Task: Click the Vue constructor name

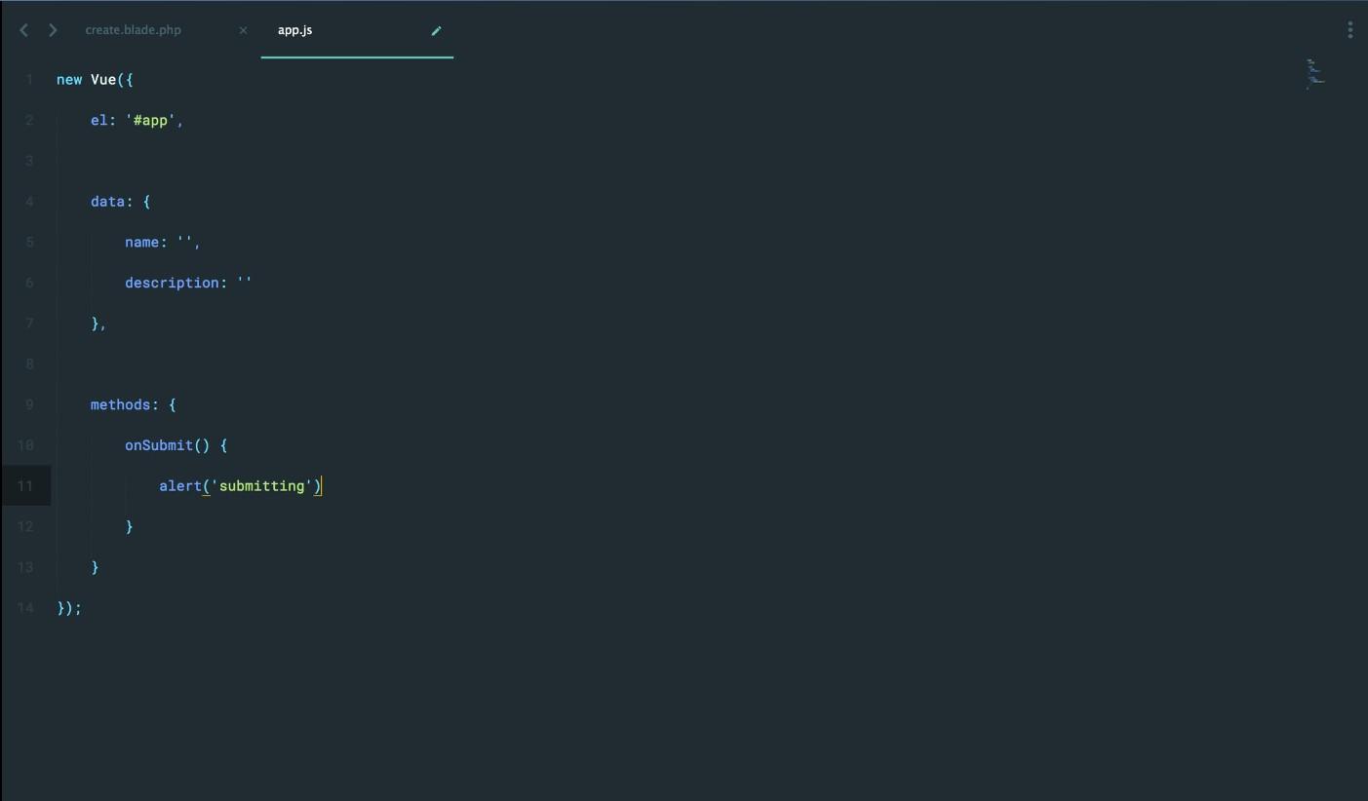Action: click(103, 80)
